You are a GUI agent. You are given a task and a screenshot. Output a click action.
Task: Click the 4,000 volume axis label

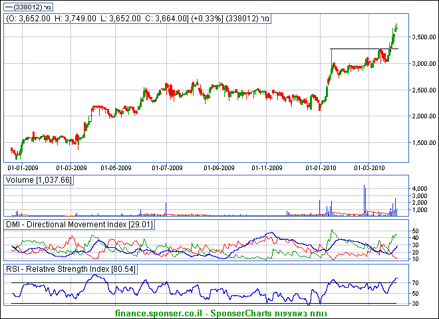coord(419,189)
